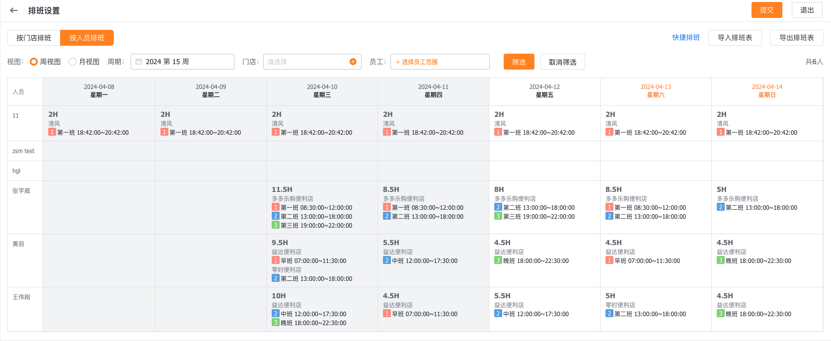Click 第一班 18:42:00~20:42:00 in 11's Tuesday cell
The image size is (831, 341).
(205, 133)
